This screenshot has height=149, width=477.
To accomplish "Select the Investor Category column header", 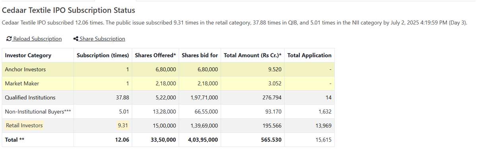I will pos(28,55).
